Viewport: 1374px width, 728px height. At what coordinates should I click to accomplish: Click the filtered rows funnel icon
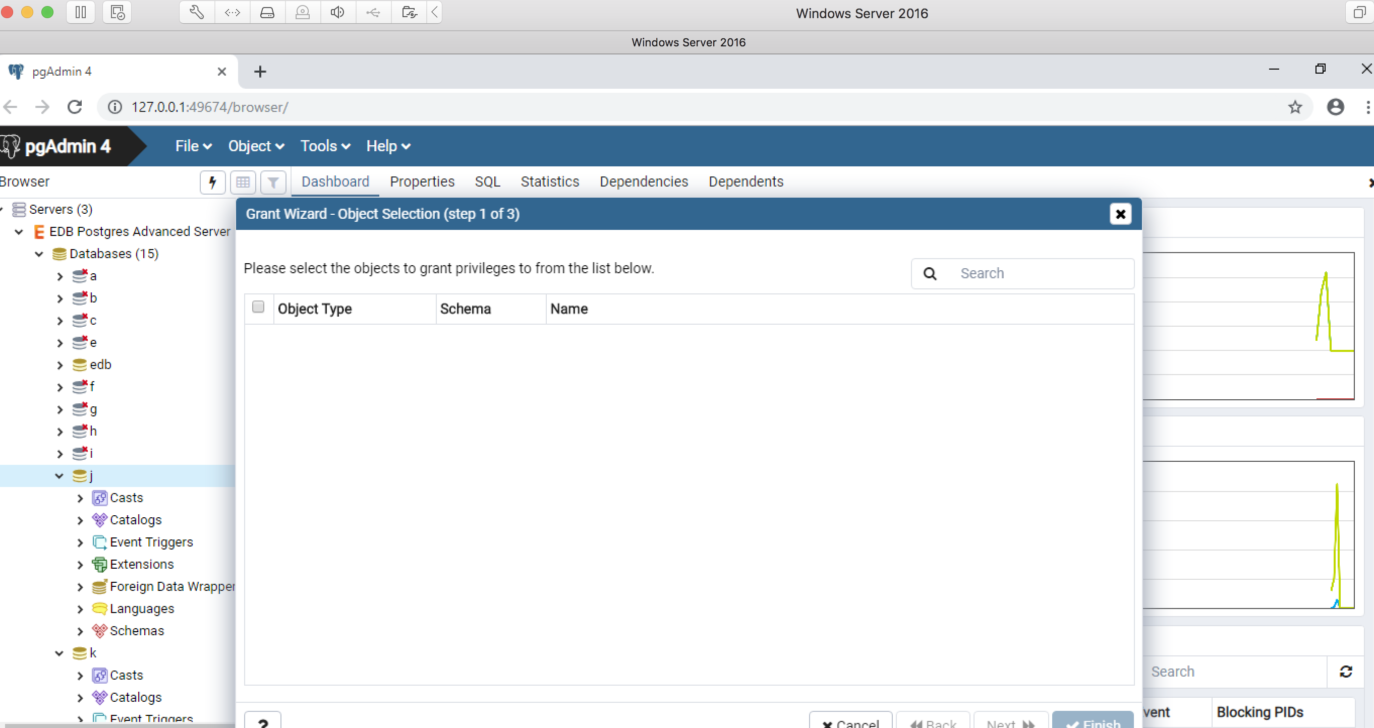(x=273, y=183)
